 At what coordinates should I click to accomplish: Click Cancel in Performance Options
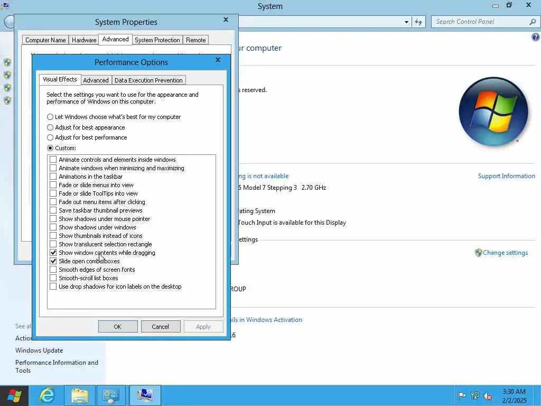pos(161,327)
